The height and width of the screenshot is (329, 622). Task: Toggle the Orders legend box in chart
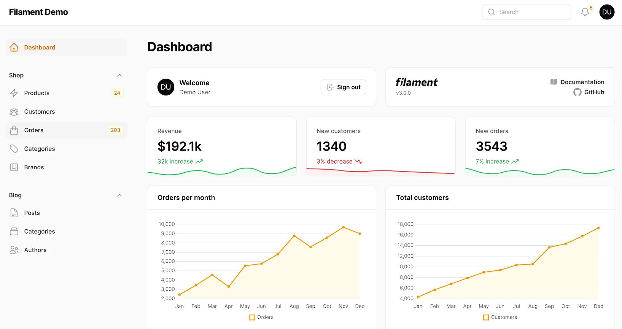coord(252,317)
